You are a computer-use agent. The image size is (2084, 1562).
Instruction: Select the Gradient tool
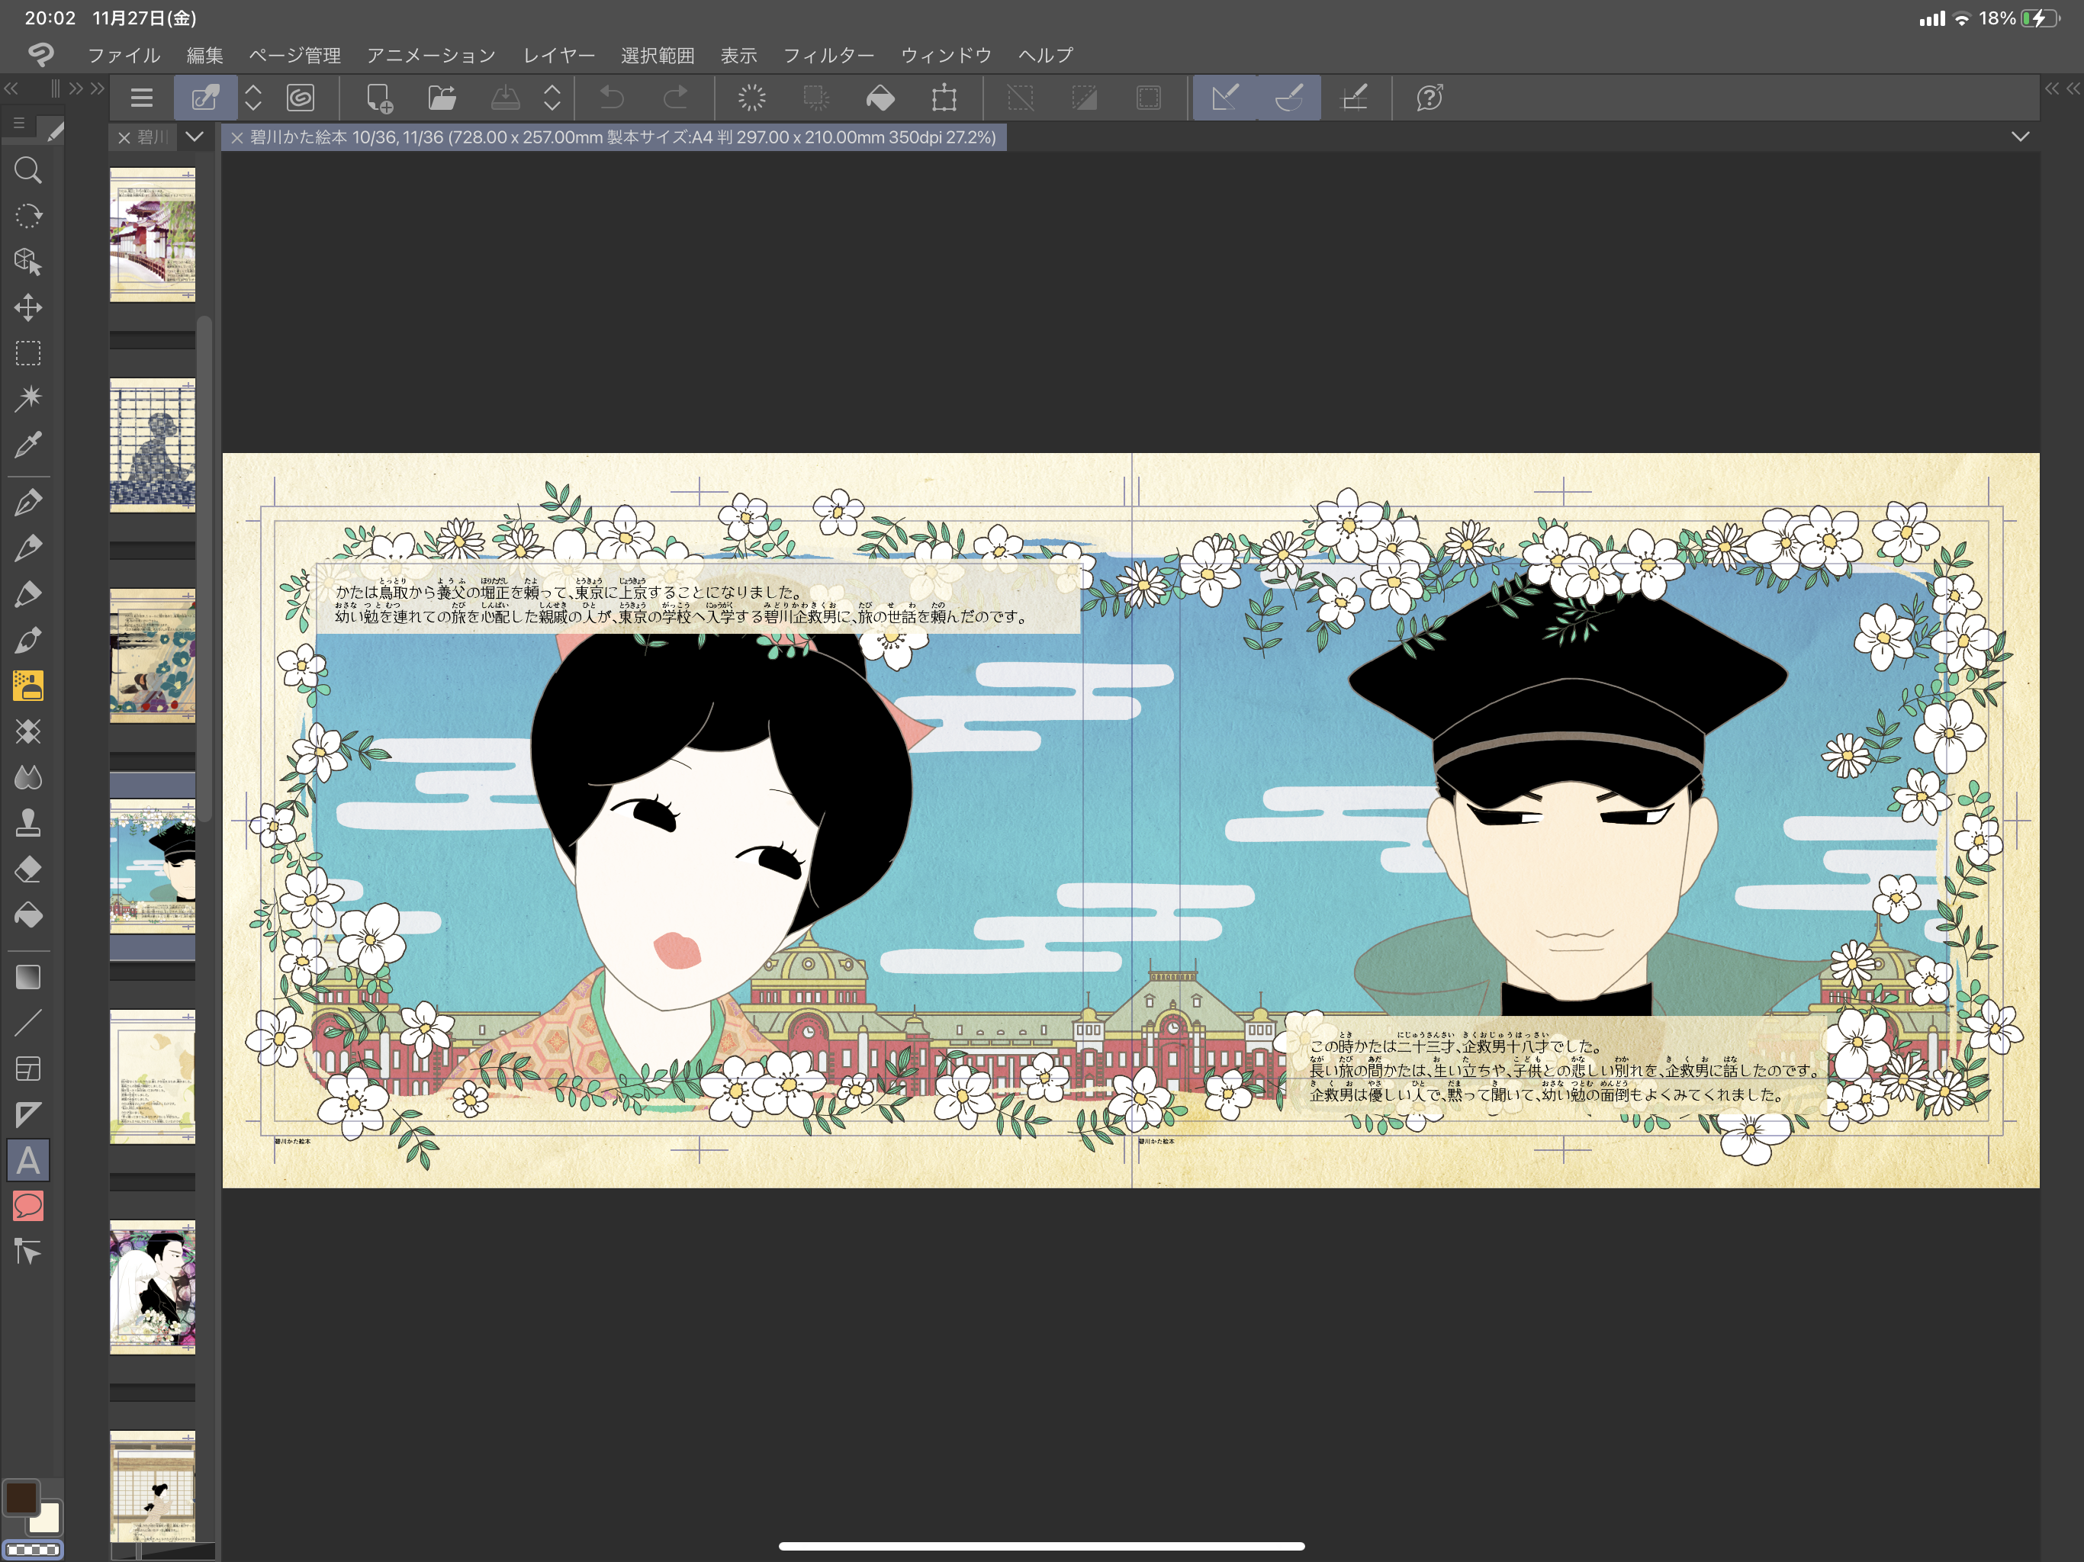click(28, 977)
